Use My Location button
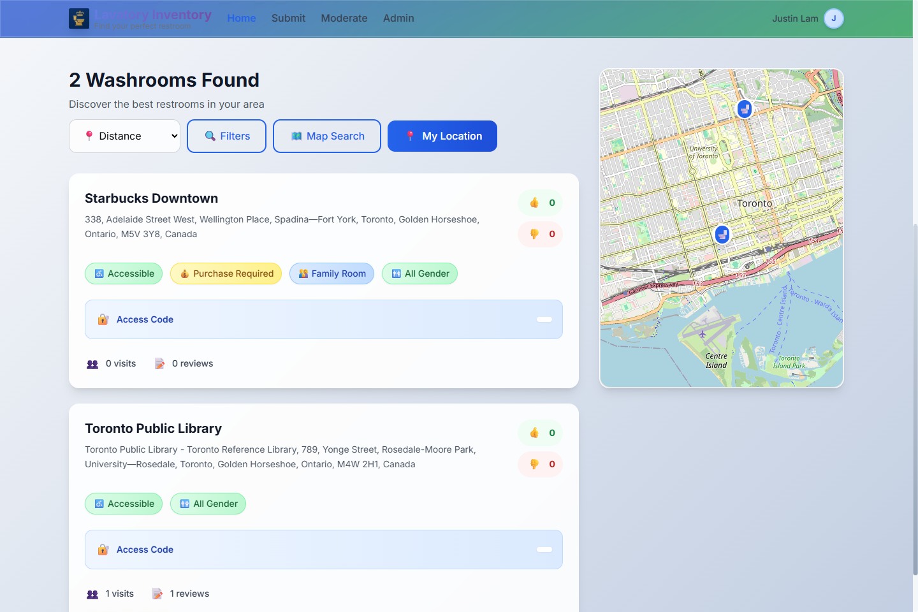918x612 pixels. pos(442,136)
